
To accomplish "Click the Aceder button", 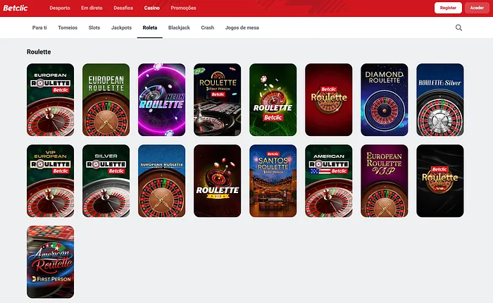I will pos(477,8).
